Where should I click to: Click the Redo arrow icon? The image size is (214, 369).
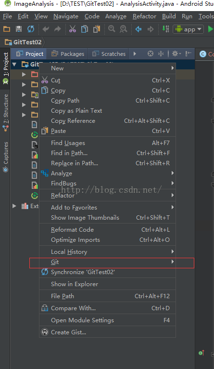point(58,29)
